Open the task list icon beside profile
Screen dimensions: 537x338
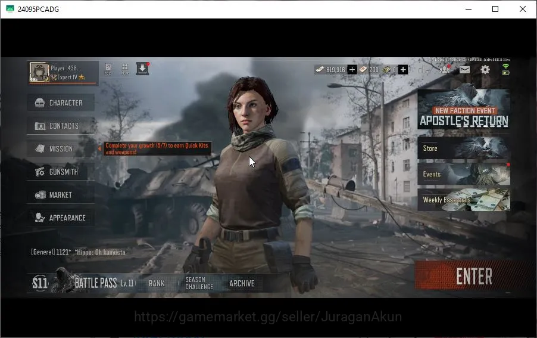(x=108, y=69)
